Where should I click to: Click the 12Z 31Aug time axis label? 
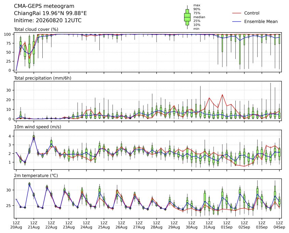click(x=209, y=225)
